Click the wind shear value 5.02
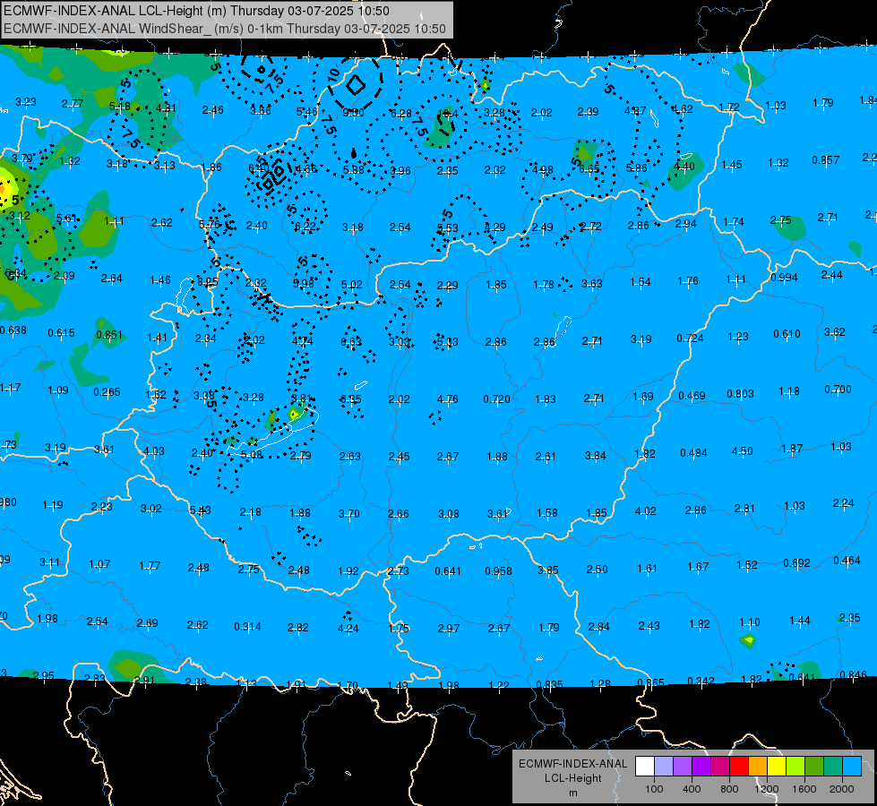 352,285
